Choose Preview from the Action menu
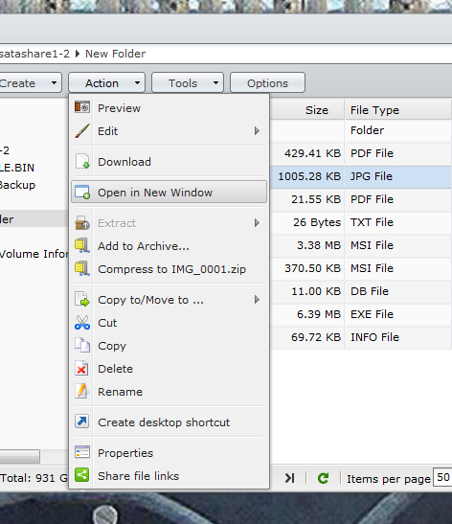The width and height of the screenshot is (452, 524). pos(169,108)
